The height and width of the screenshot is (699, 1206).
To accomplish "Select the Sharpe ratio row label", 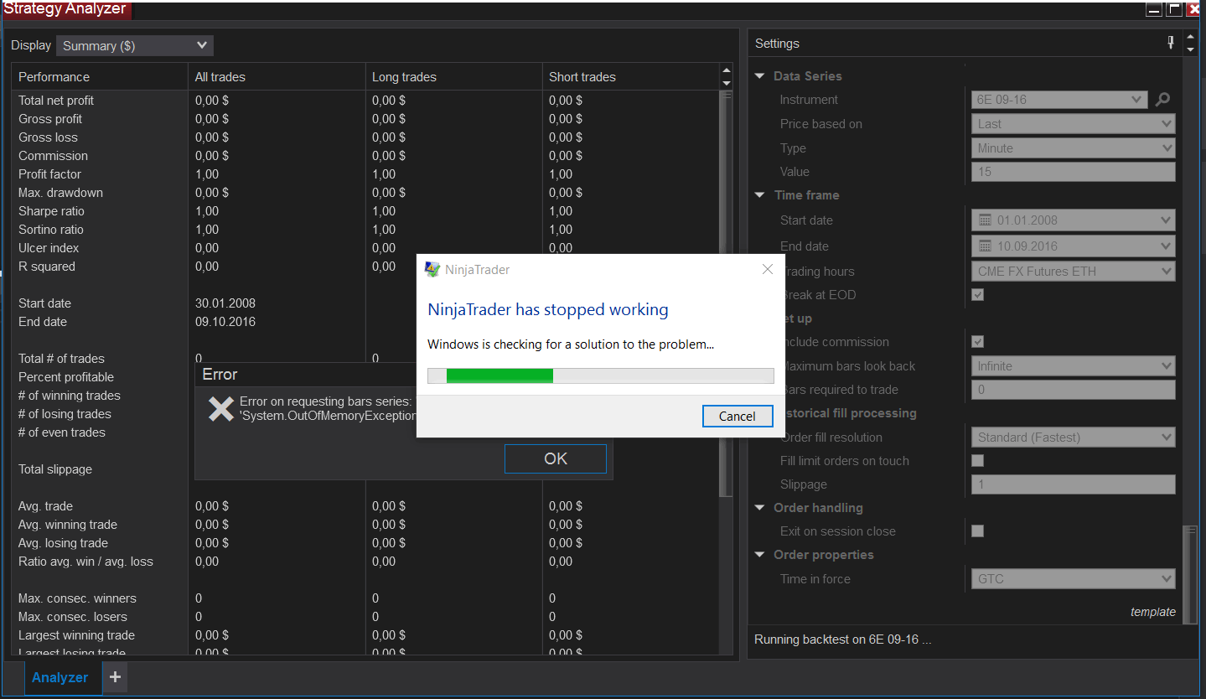I will coord(52,211).
